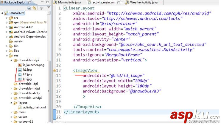The width and height of the screenshot is (221, 125).
Task: Switch to WeatherActivity.java editor tab
Action: pyautogui.click(x=144, y=2)
